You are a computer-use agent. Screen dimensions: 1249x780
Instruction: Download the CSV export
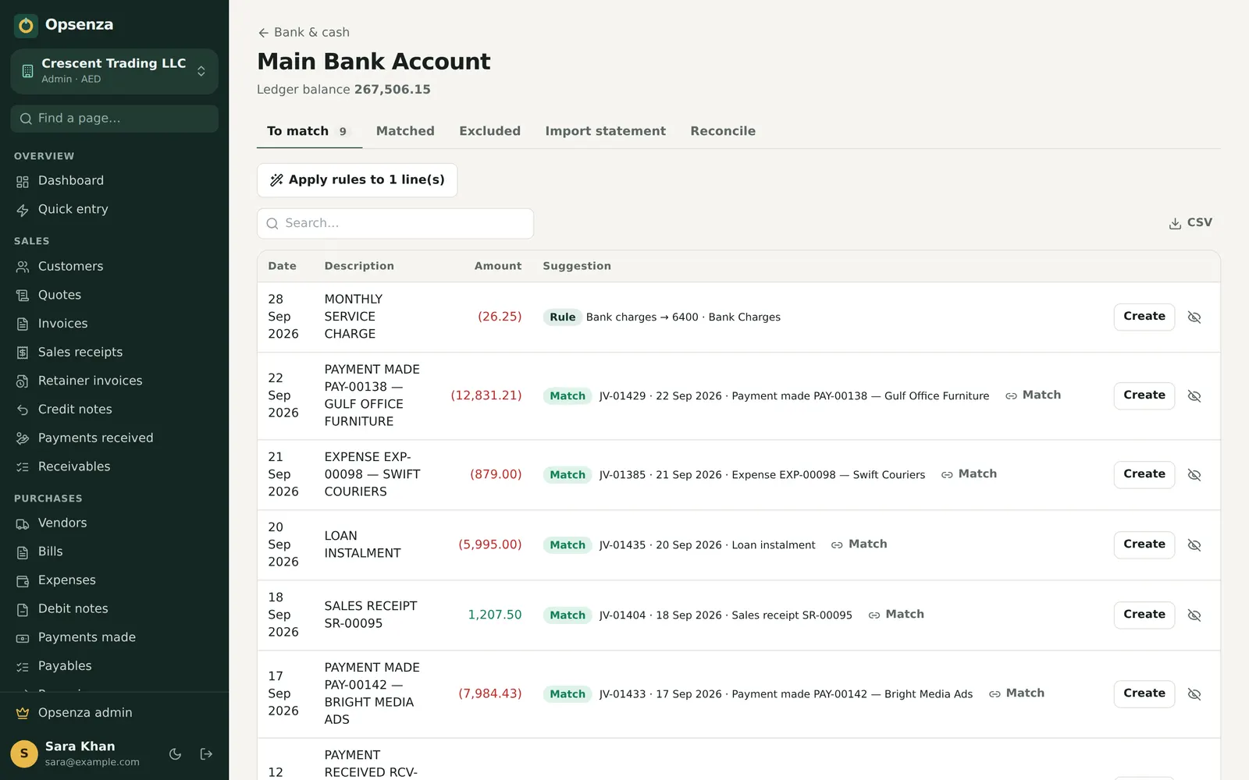(x=1190, y=223)
